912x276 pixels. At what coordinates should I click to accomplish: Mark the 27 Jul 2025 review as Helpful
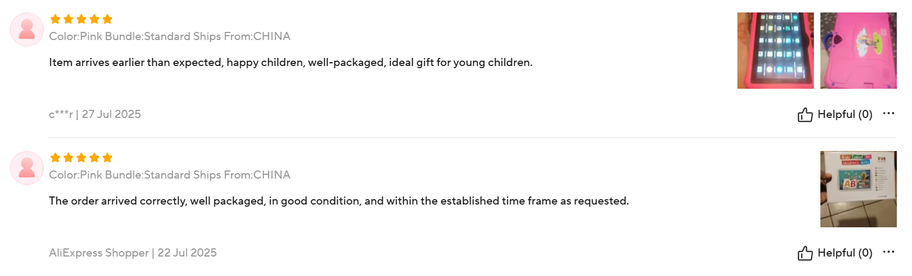(835, 114)
